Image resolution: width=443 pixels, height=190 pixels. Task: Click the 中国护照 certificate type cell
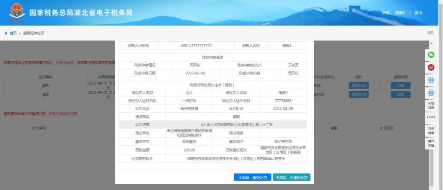189,101
